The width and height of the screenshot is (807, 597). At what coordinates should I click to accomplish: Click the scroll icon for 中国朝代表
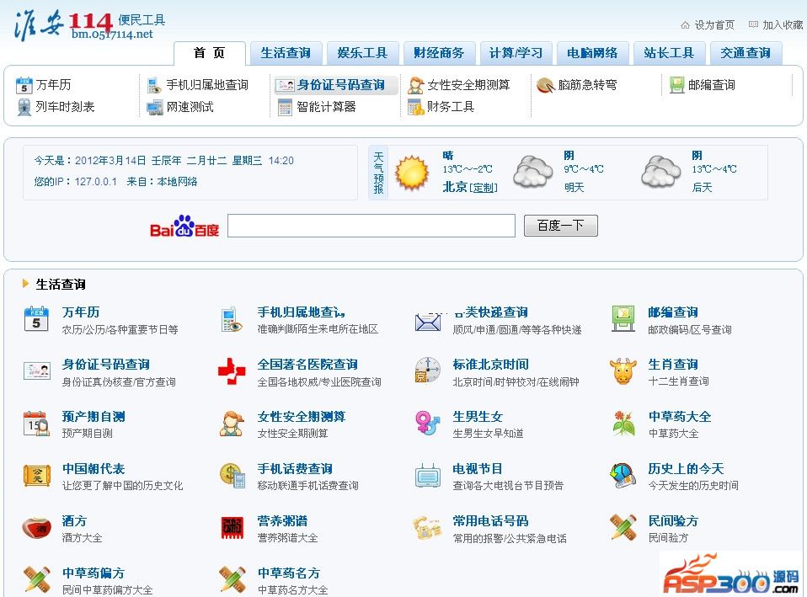click(x=37, y=476)
